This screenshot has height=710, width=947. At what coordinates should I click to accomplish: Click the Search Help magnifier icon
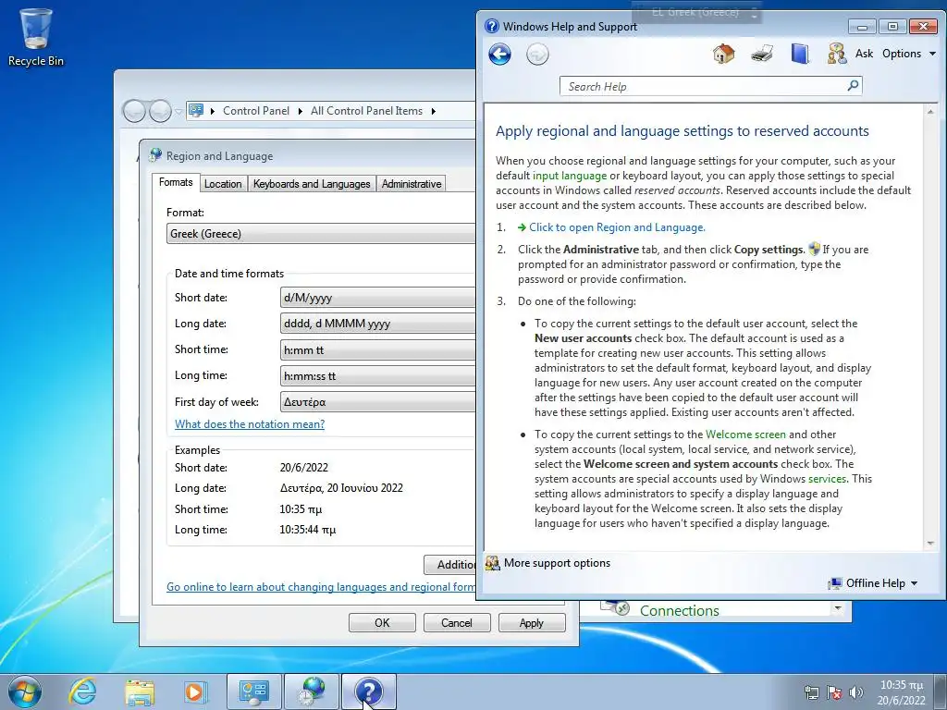tap(853, 86)
